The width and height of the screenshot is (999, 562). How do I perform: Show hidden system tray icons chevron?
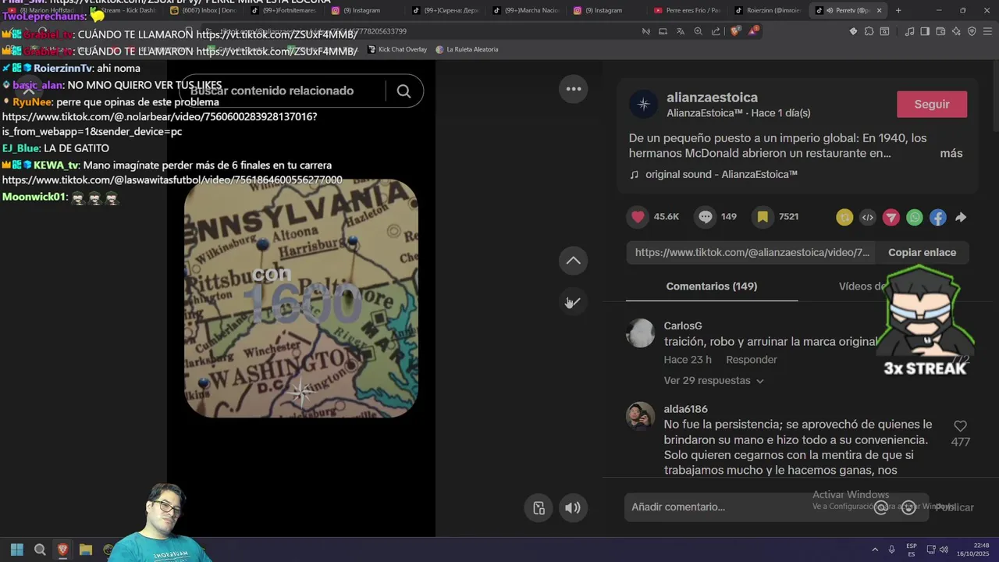(x=875, y=550)
